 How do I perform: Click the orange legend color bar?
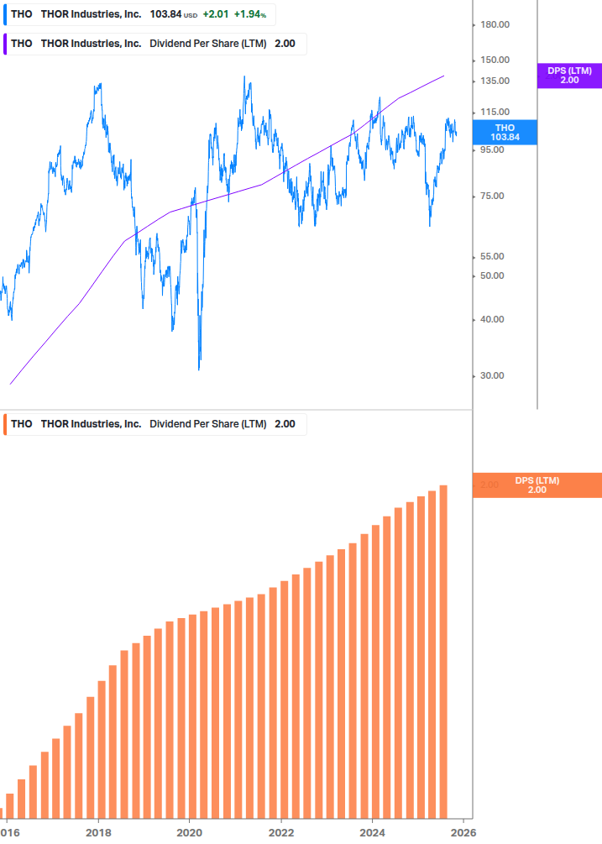[x=5, y=424]
